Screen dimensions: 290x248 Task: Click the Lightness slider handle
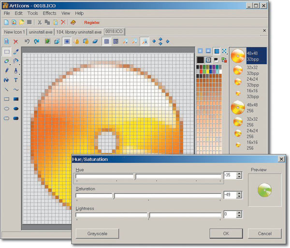(x=149, y=215)
